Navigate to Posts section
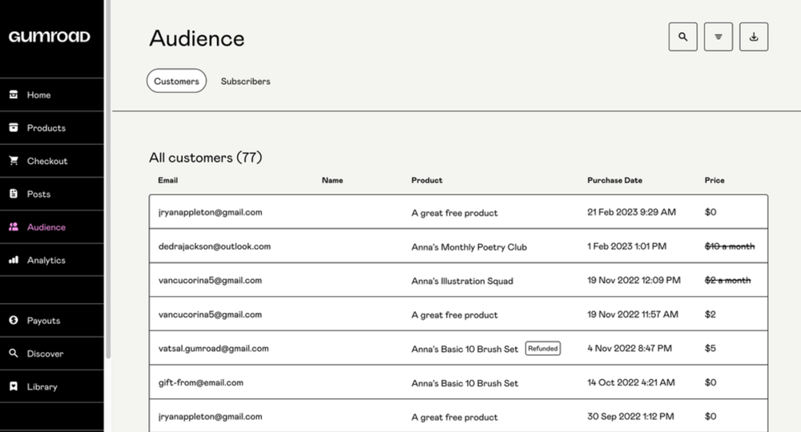 click(x=51, y=194)
